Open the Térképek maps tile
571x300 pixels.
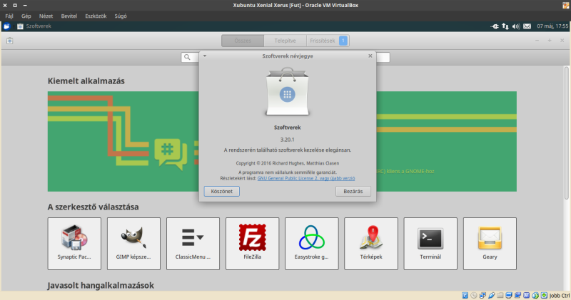pos(371,244)
